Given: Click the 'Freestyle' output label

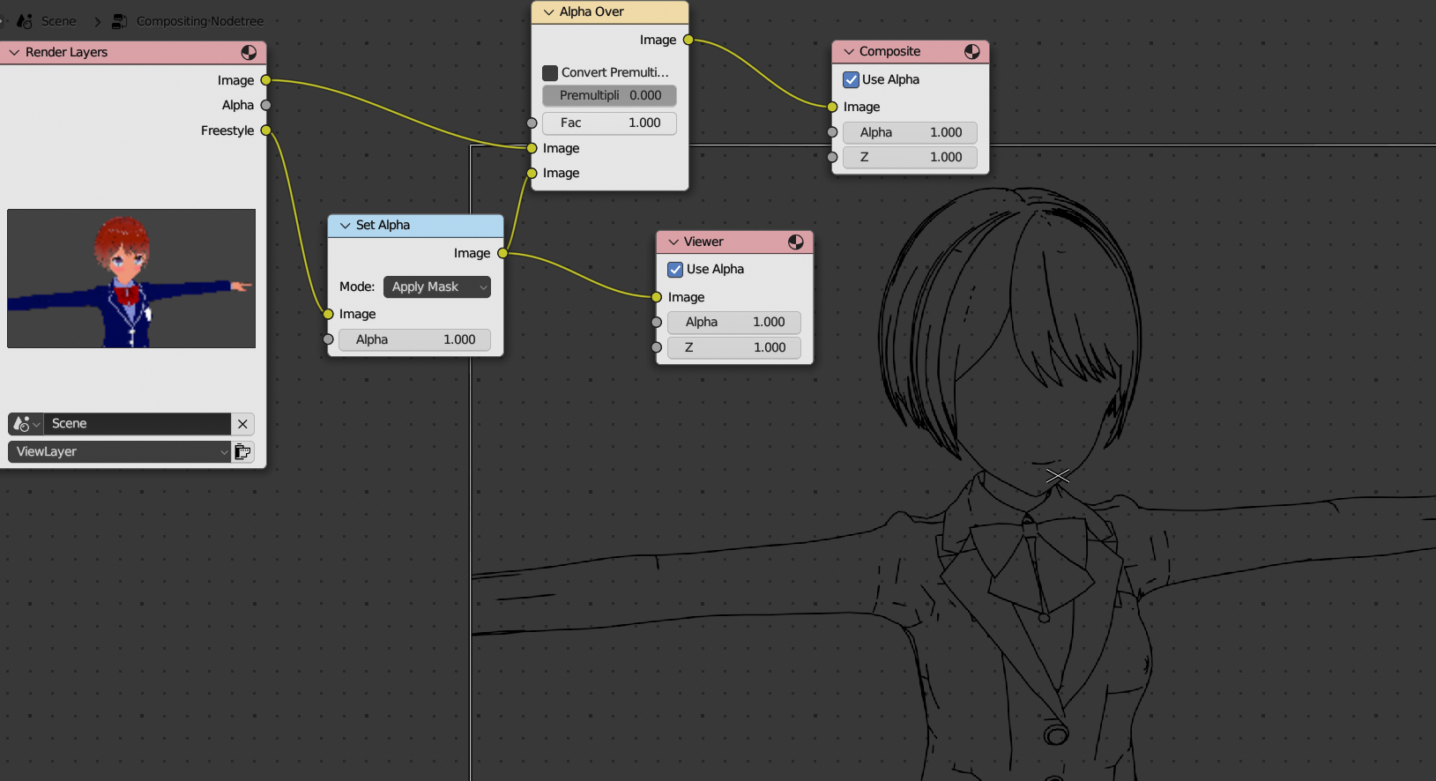Looking at the screenshot, I should click(227, 130).
